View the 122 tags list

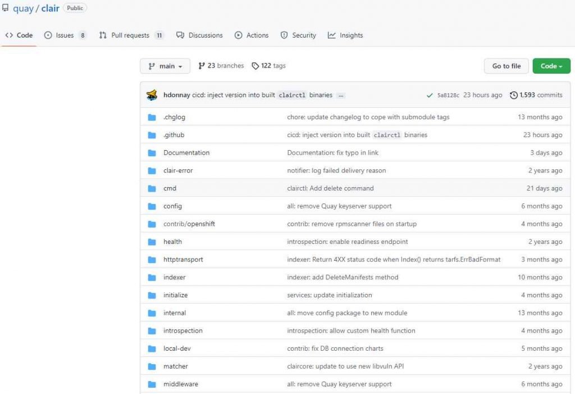pos(268,66)
